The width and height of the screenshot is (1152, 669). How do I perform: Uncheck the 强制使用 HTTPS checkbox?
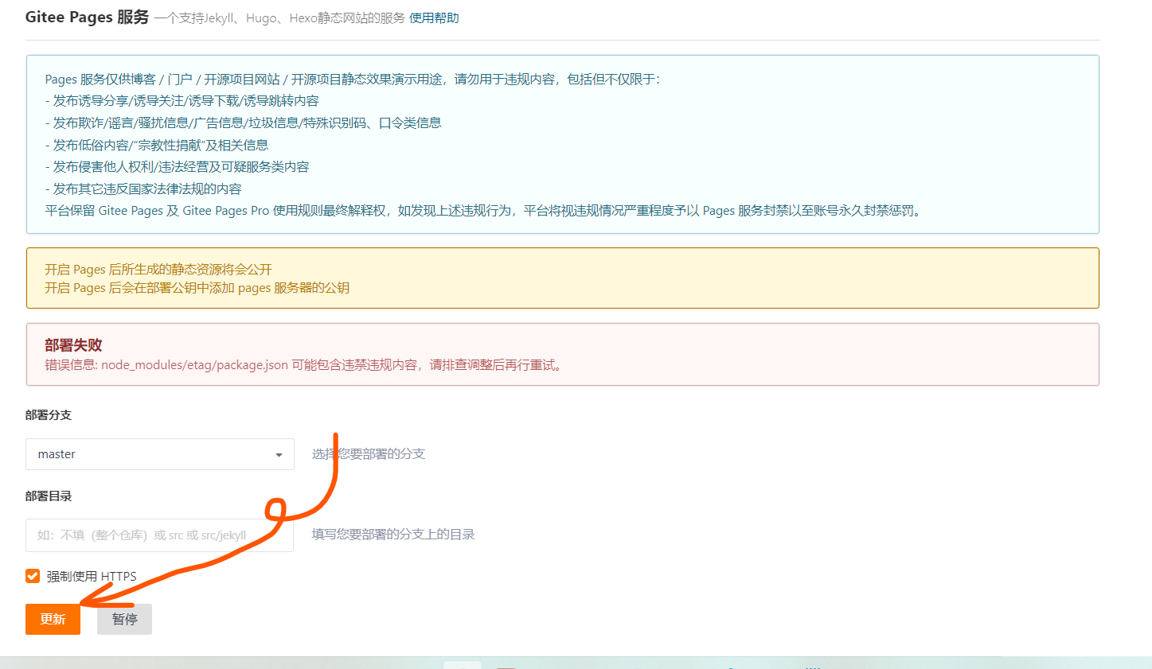click(x=33, y=576)
